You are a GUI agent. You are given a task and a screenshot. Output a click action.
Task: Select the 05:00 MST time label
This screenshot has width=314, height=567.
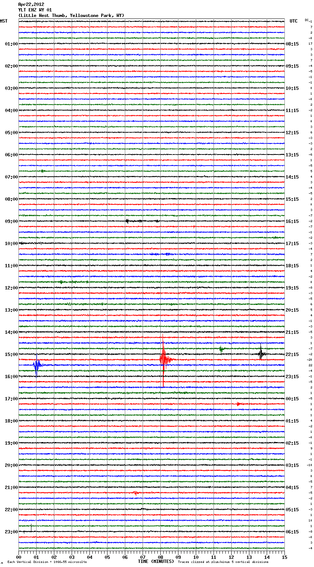click(x=11, y=133)
